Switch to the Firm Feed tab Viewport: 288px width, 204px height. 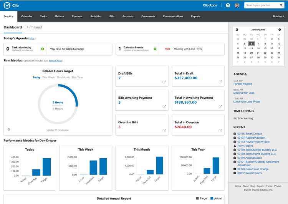point(34,27)
